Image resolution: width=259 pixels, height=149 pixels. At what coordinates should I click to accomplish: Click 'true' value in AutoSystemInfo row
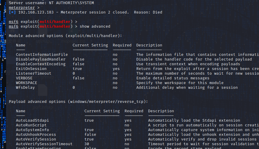[89, 130]
